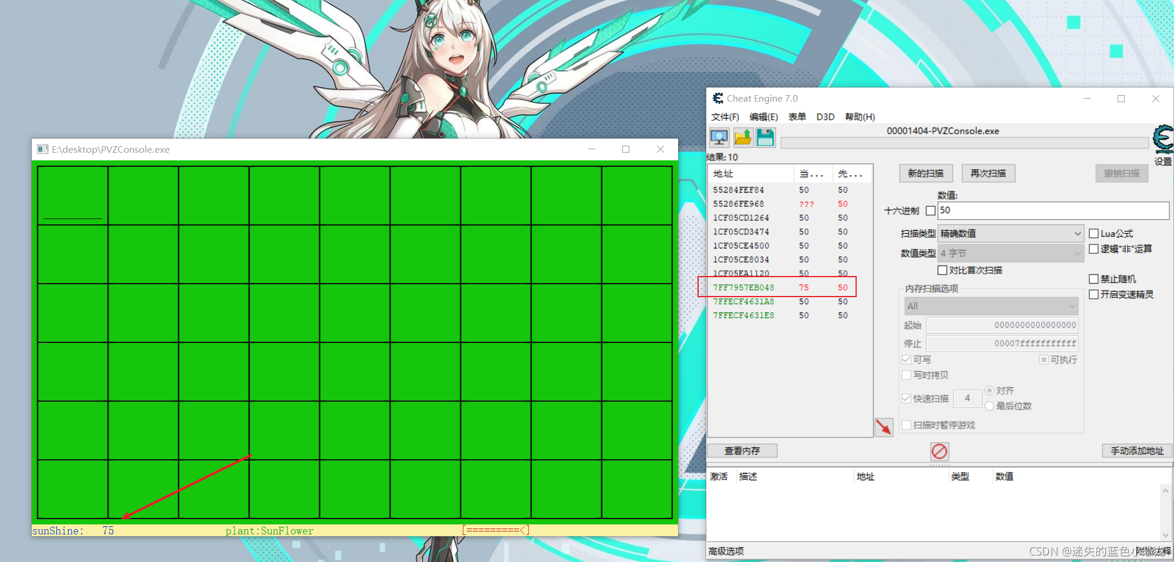The height and width of the screenshot is (562, 1174).
Task: Toggle the 快速扫描 checkbox
Action: [906, 398]
